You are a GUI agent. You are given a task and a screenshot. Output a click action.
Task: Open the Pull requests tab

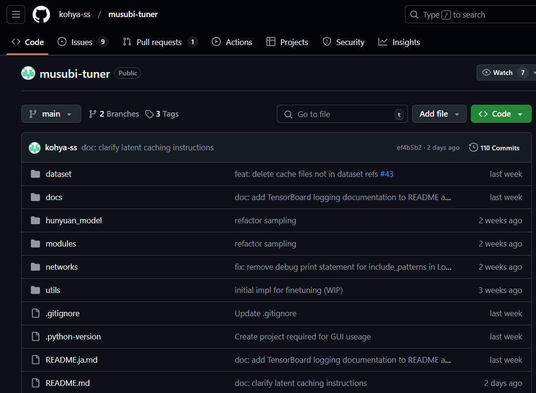[159, 42]
